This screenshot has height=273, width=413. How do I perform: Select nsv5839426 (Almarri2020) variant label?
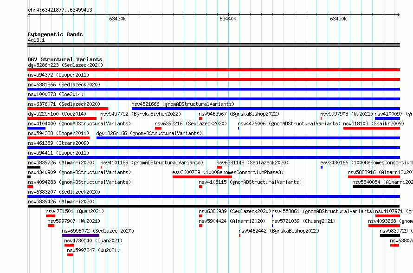click(x=61, y=201)
